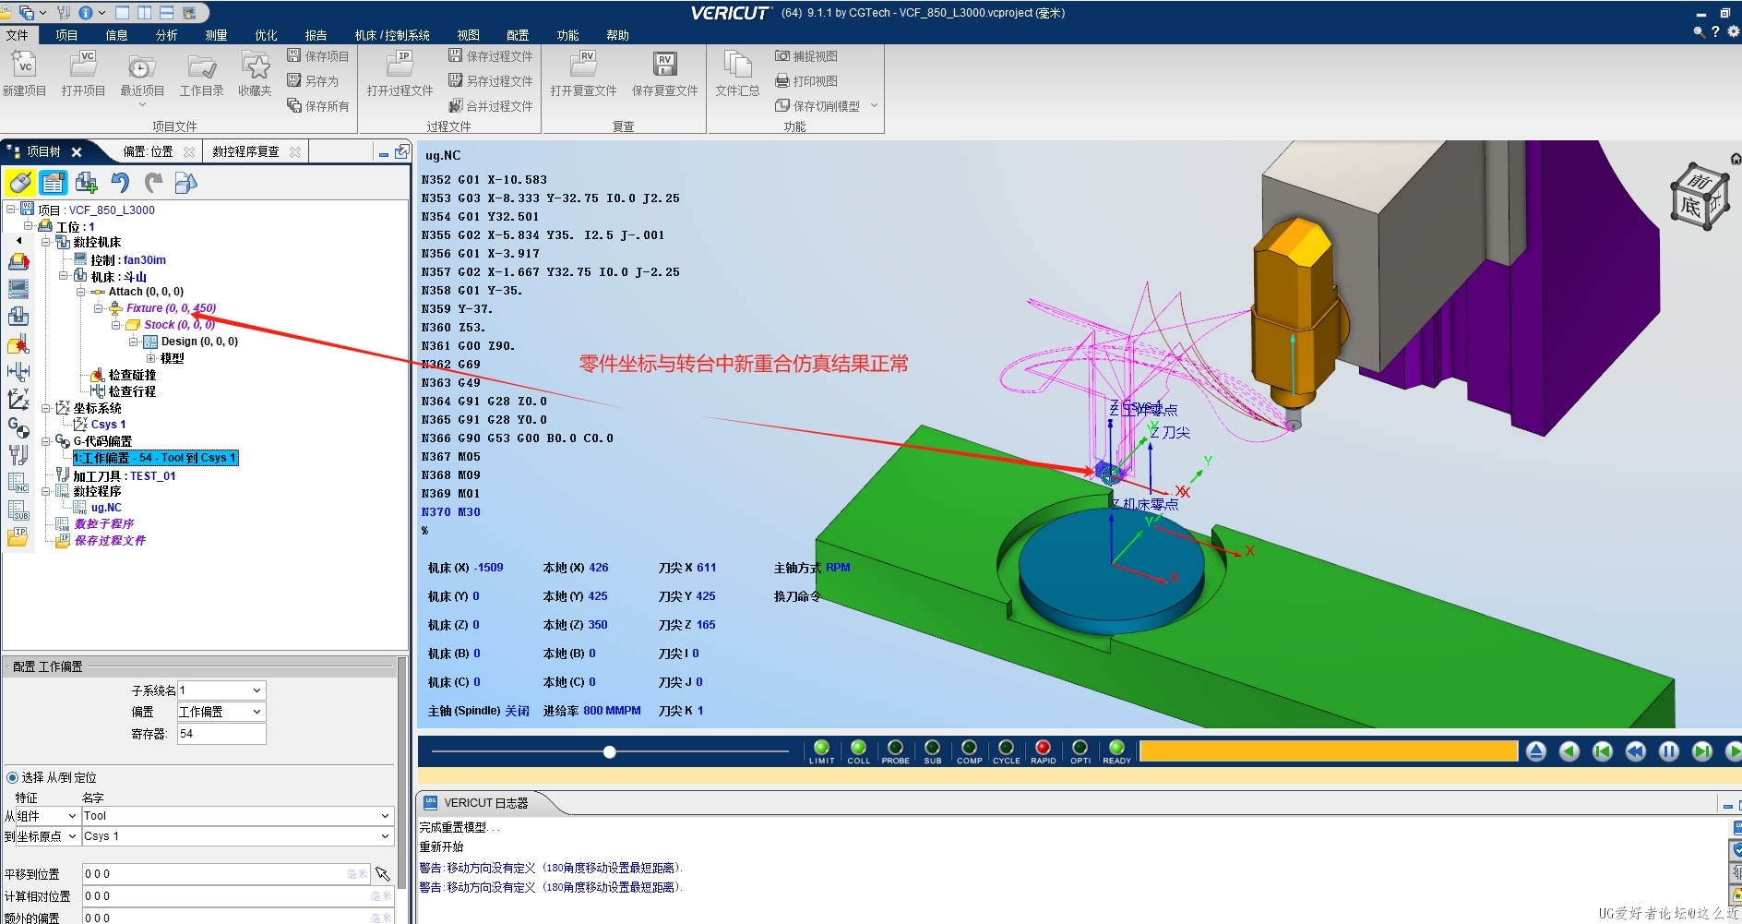Open the Csys 1 name dropdown
The height and width of the screenshot is (924, 1742).
(x=238, y=836)
